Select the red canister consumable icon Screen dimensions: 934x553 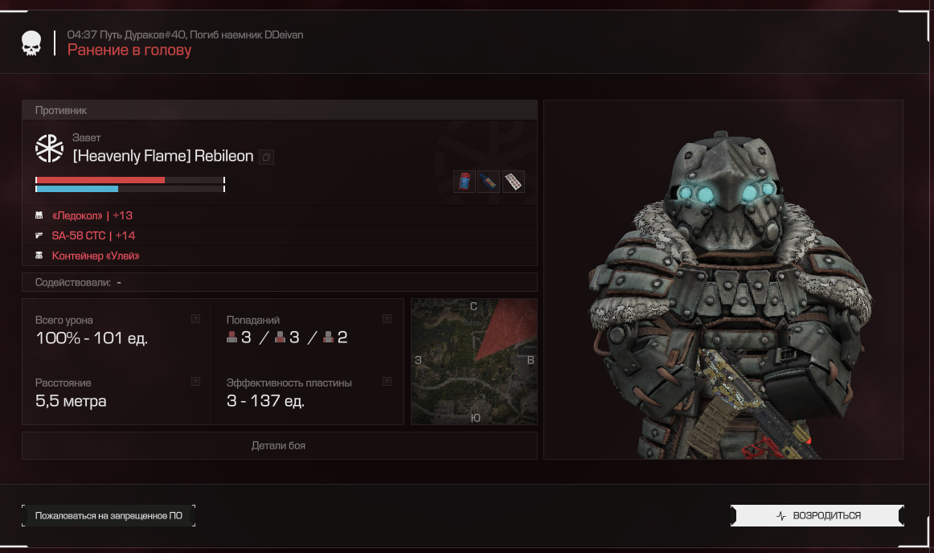coord(464,182)
